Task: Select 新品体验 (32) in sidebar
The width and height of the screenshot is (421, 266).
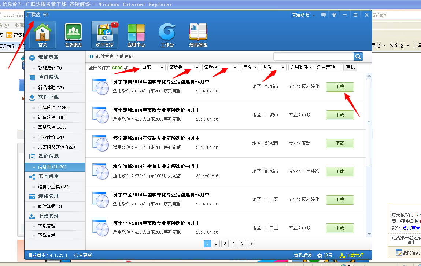Action: [x=51, y=88]
